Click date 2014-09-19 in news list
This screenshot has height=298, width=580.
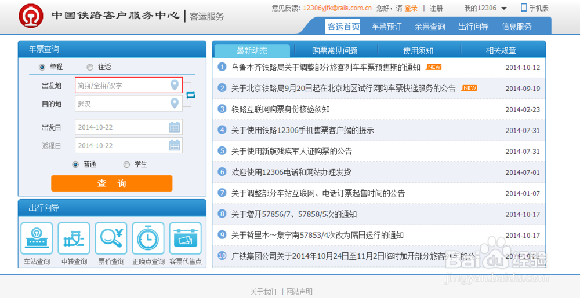point(523,89)
